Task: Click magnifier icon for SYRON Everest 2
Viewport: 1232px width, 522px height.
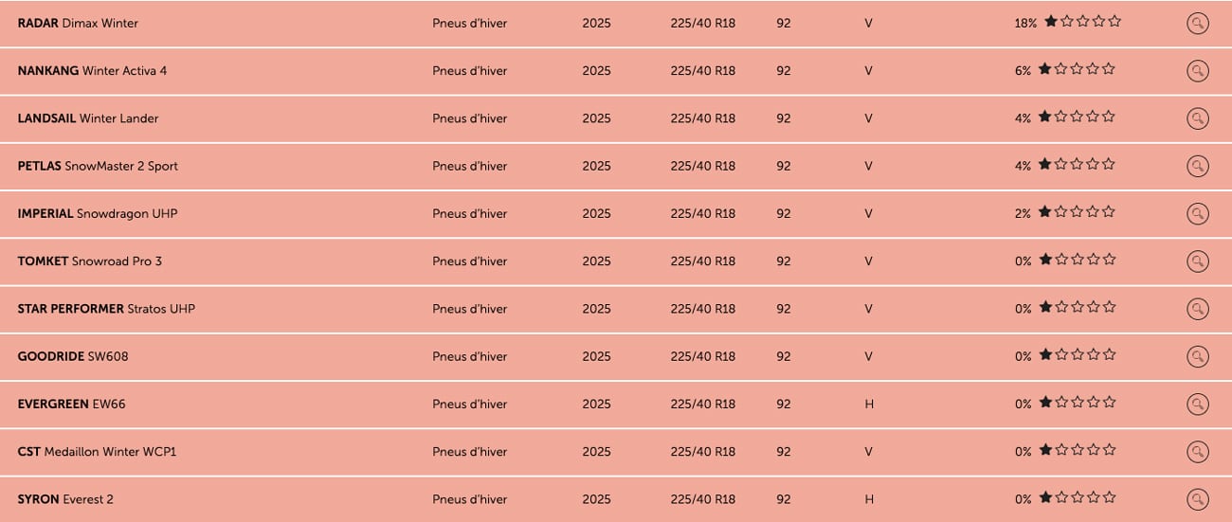Action: 1197,499
